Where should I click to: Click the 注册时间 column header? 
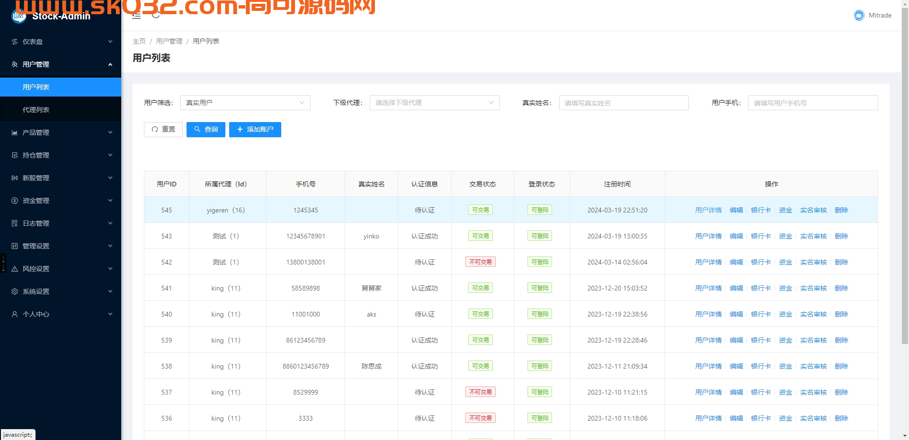coord(617,184)
